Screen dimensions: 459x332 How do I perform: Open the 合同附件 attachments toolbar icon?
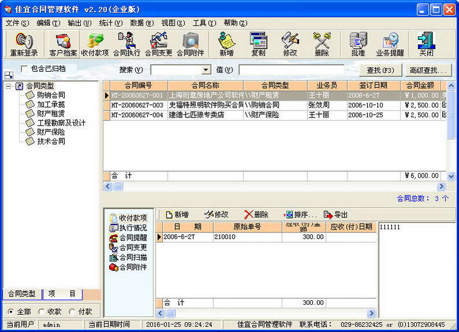point(190,45)
